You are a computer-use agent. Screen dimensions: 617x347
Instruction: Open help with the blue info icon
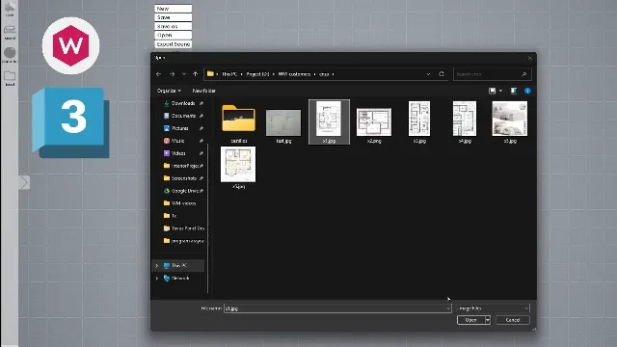(527, 91)
